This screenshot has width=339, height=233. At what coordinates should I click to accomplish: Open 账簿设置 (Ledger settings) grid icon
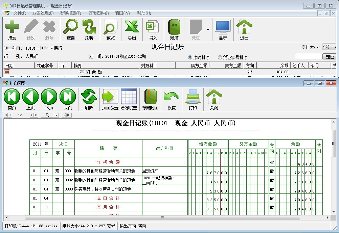tap(129, 98)
